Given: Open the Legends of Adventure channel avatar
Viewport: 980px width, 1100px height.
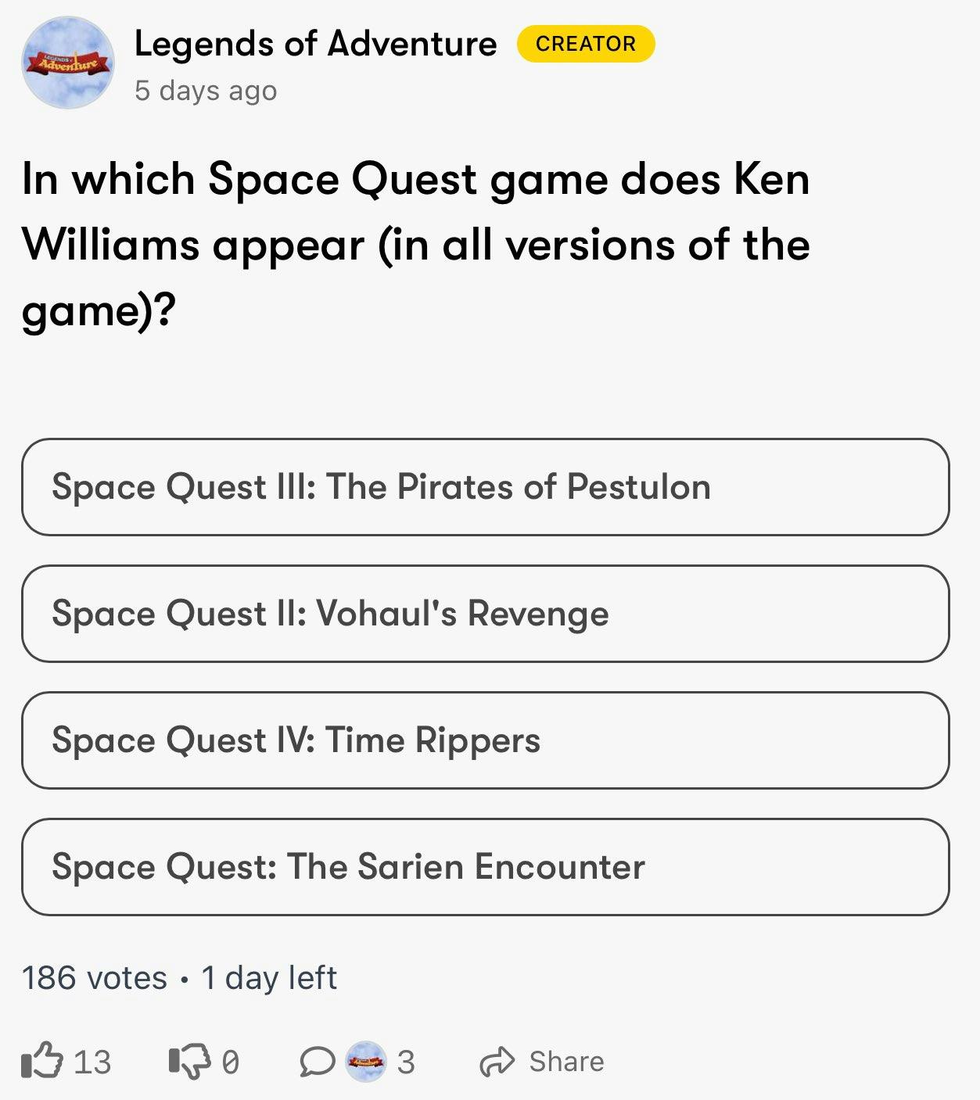Looking at the screenshot, I should pos(68,63).
